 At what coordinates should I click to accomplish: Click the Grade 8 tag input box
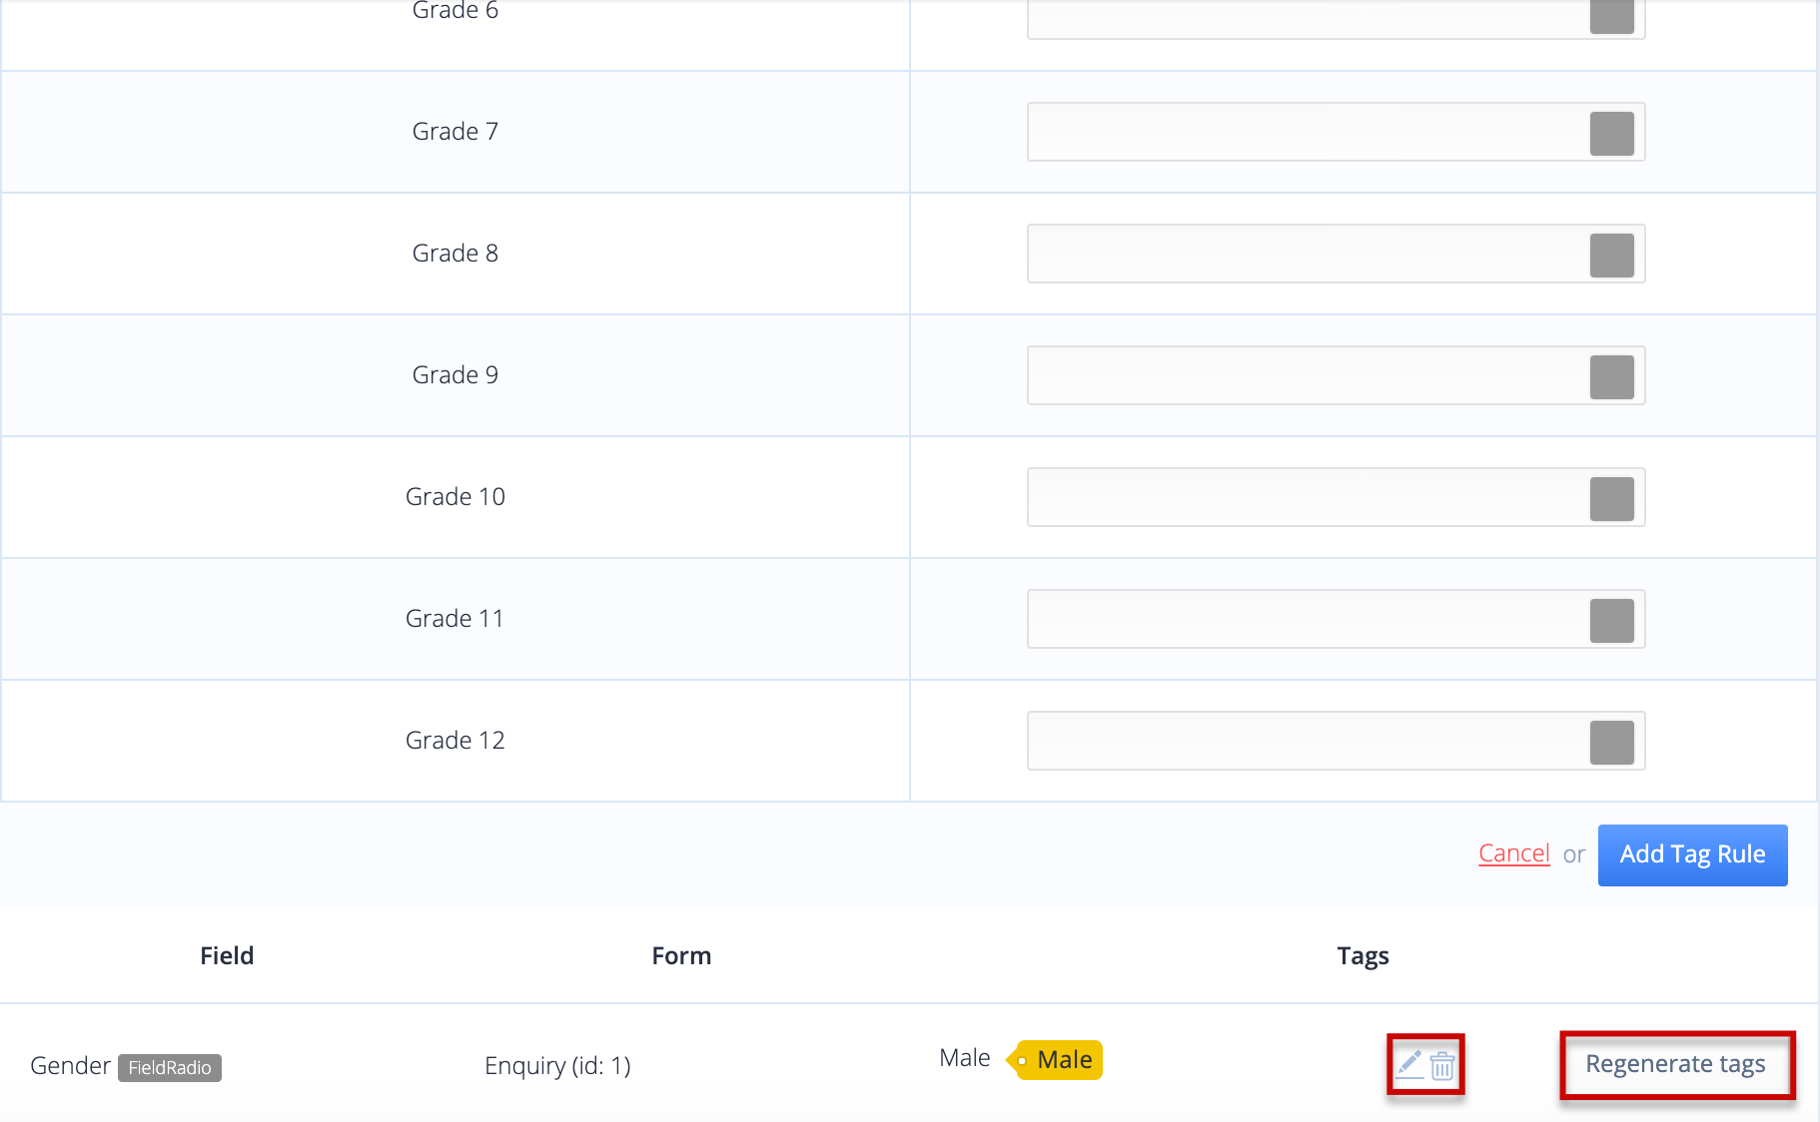1336,254
